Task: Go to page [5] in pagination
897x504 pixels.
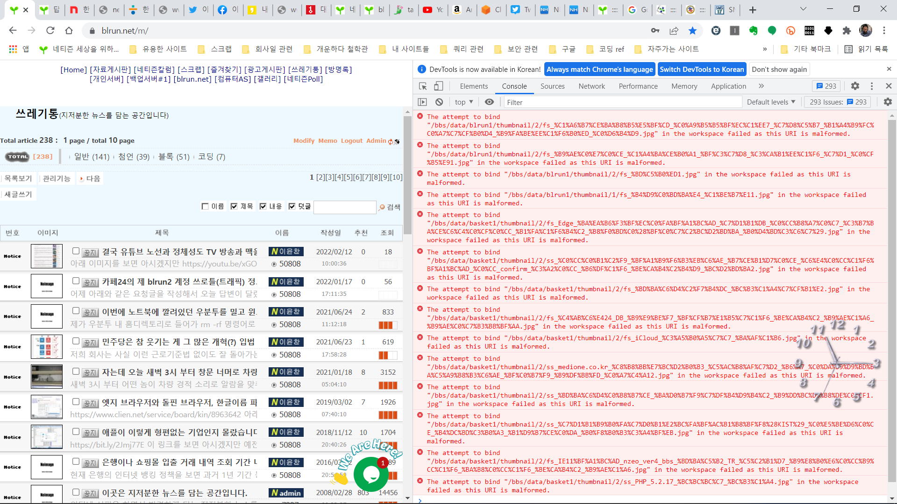Action: (x=349, y=177)
